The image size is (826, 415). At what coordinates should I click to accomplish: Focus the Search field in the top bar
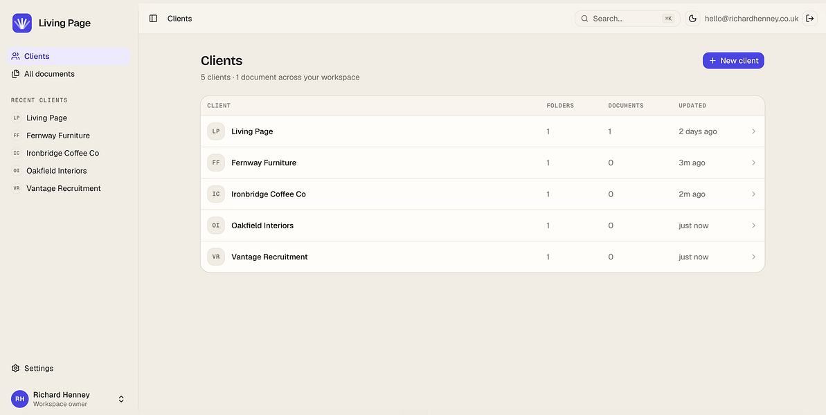coord(627,19)
